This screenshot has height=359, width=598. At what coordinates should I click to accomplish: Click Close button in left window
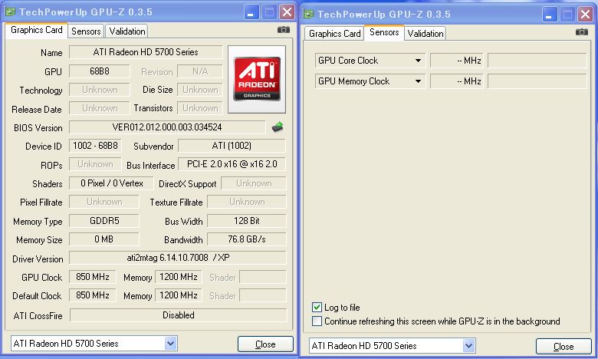point(265,344)
